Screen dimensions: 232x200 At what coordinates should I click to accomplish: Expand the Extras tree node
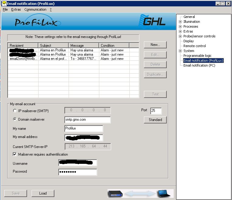pyautogui.click(x=180, y=31)
